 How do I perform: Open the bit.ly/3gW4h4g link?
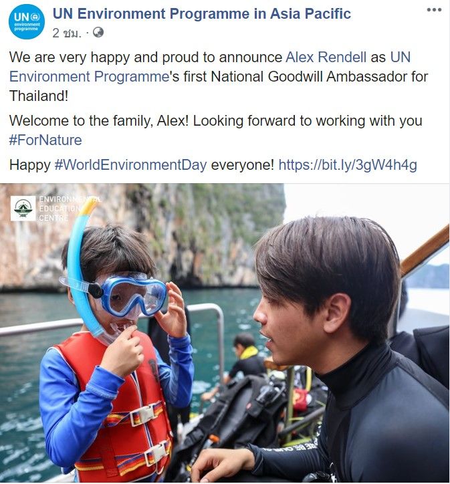click(x=347, y=165)
